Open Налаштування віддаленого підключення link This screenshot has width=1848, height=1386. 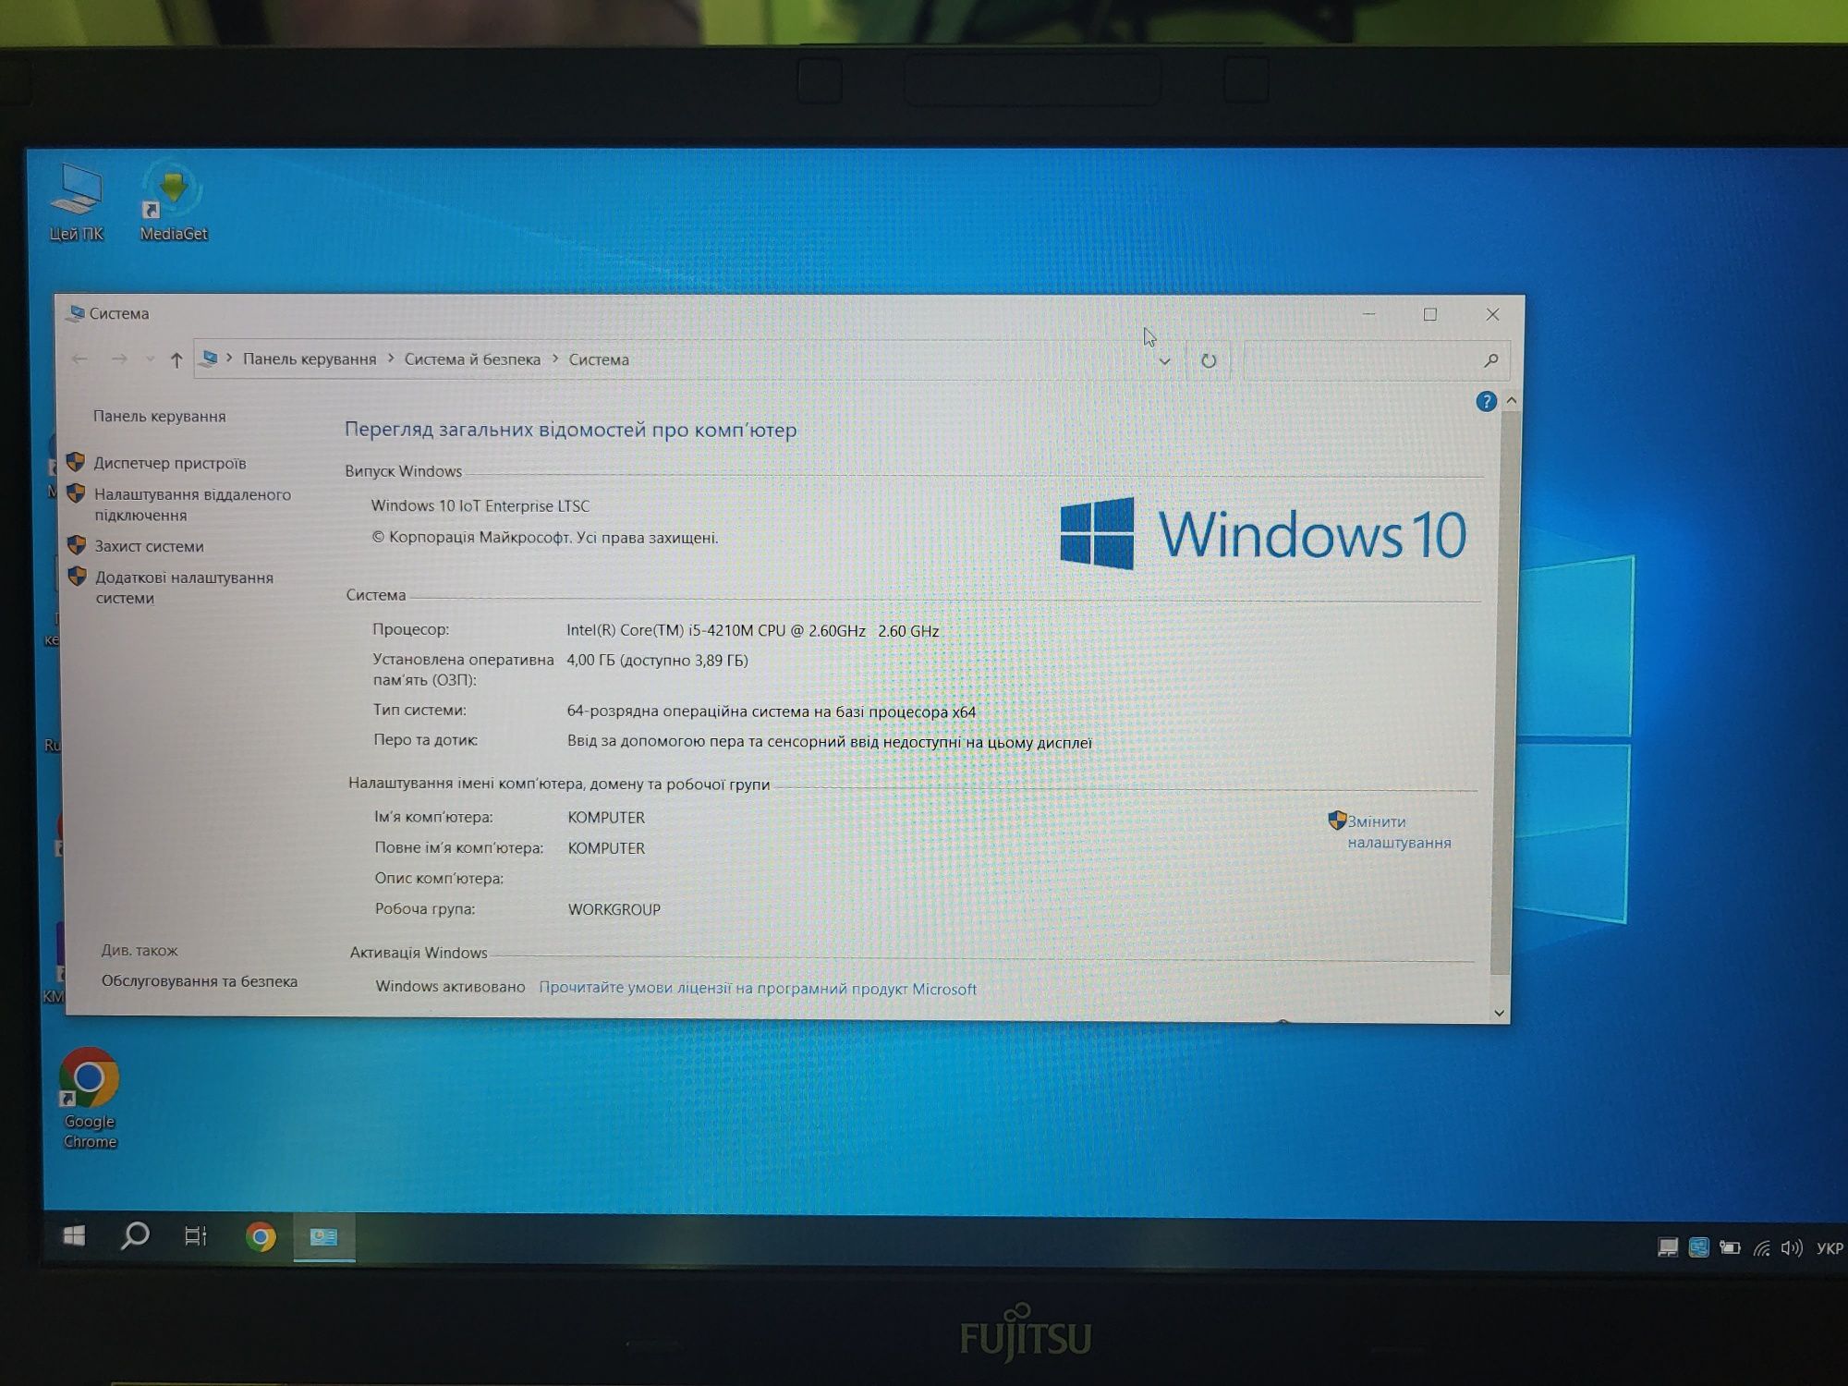point(192,505)
